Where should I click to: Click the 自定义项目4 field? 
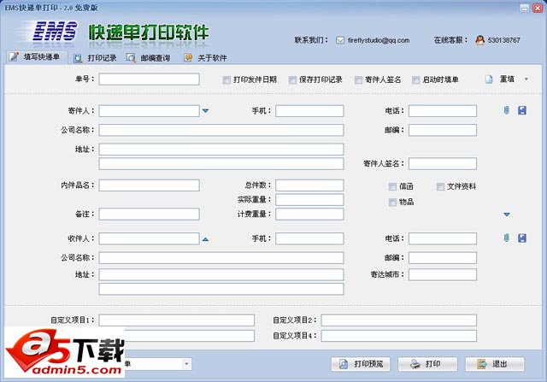click(x=399, y=336)
